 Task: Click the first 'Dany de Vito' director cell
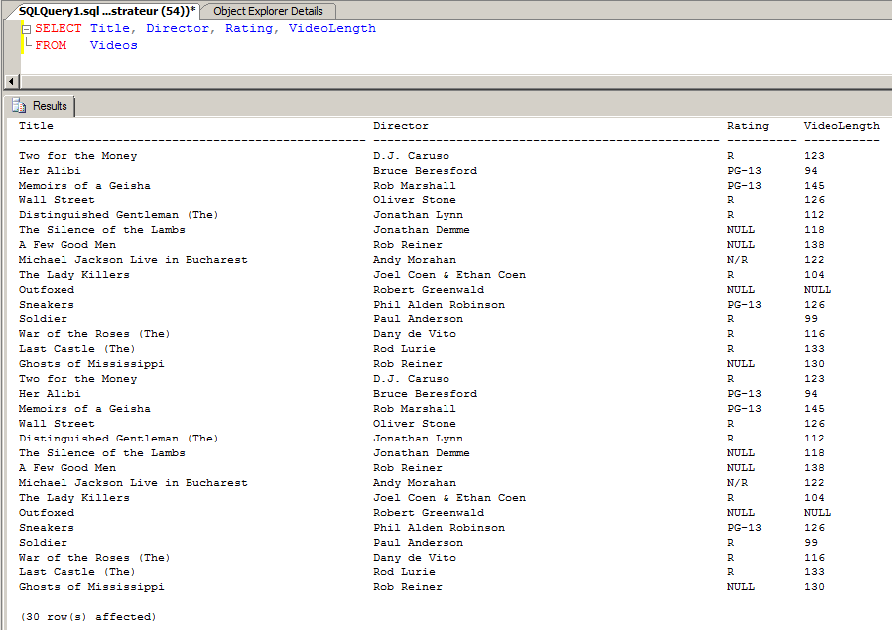414,333
